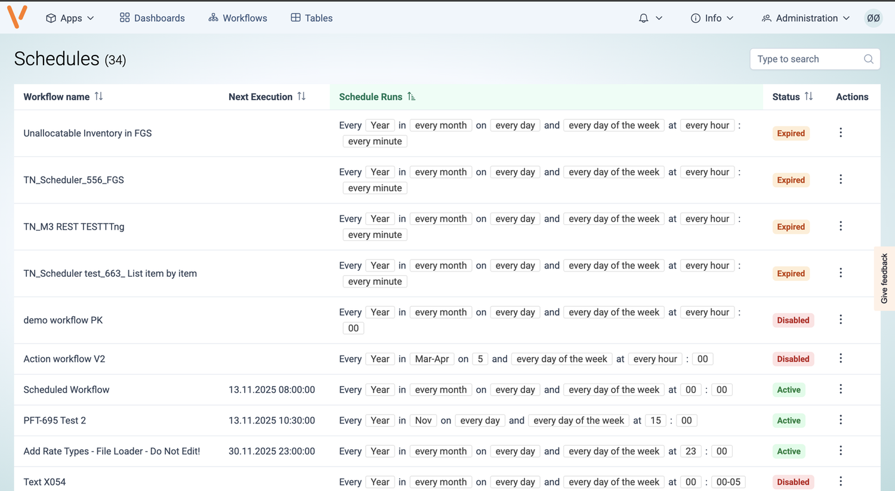The image size is (895, 491).
Task: Open actions menu for TN_Scheduler test_663_ row
Action: pos(841,273)
